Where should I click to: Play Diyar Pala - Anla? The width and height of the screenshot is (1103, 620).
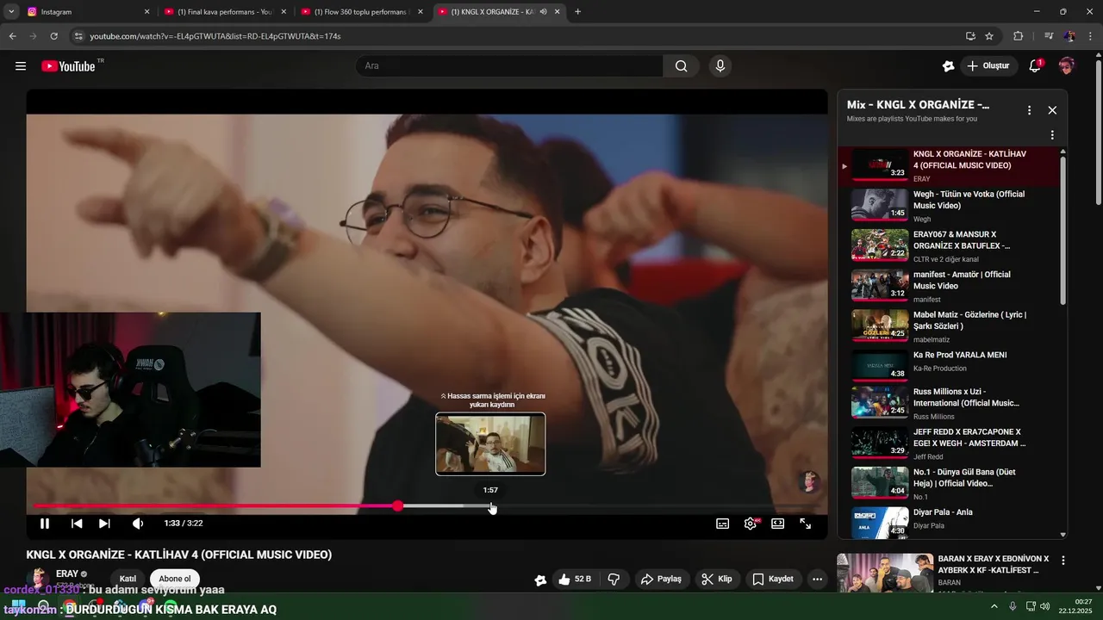(x=948, y=522)
